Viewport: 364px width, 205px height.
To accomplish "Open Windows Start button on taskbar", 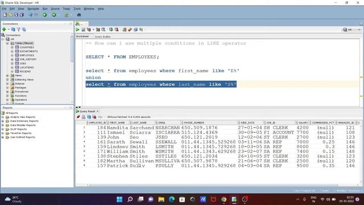I will pos(119,199).
